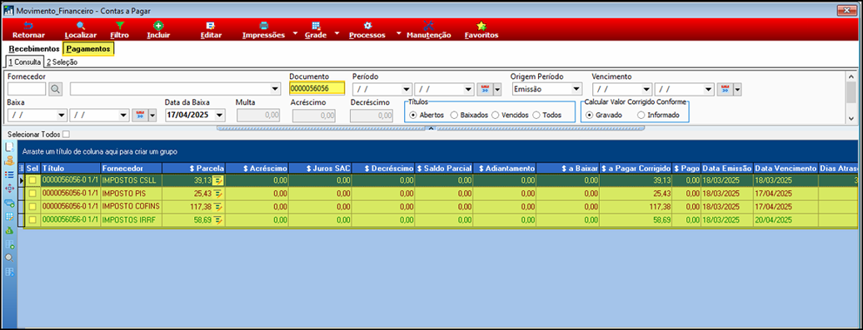Select the Baixados radio option
Image resolution: width=863 pixels, height=330 pixels.
point(454,115)
